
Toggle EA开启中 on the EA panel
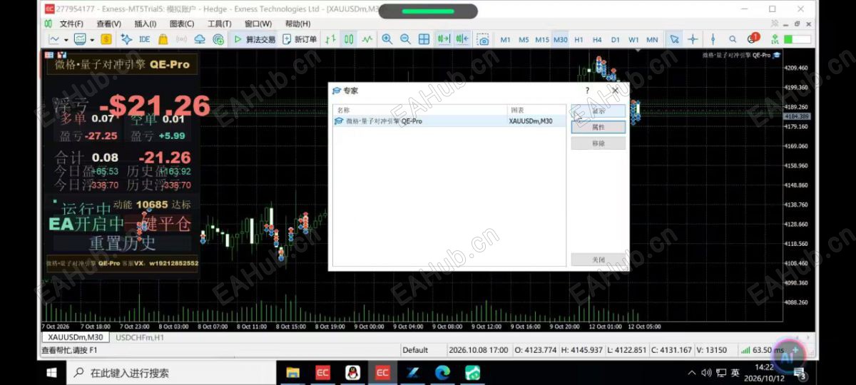86,224
